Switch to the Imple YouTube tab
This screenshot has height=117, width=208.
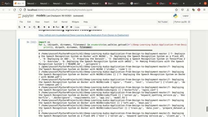pyautogui.click(x=174, y=4)
